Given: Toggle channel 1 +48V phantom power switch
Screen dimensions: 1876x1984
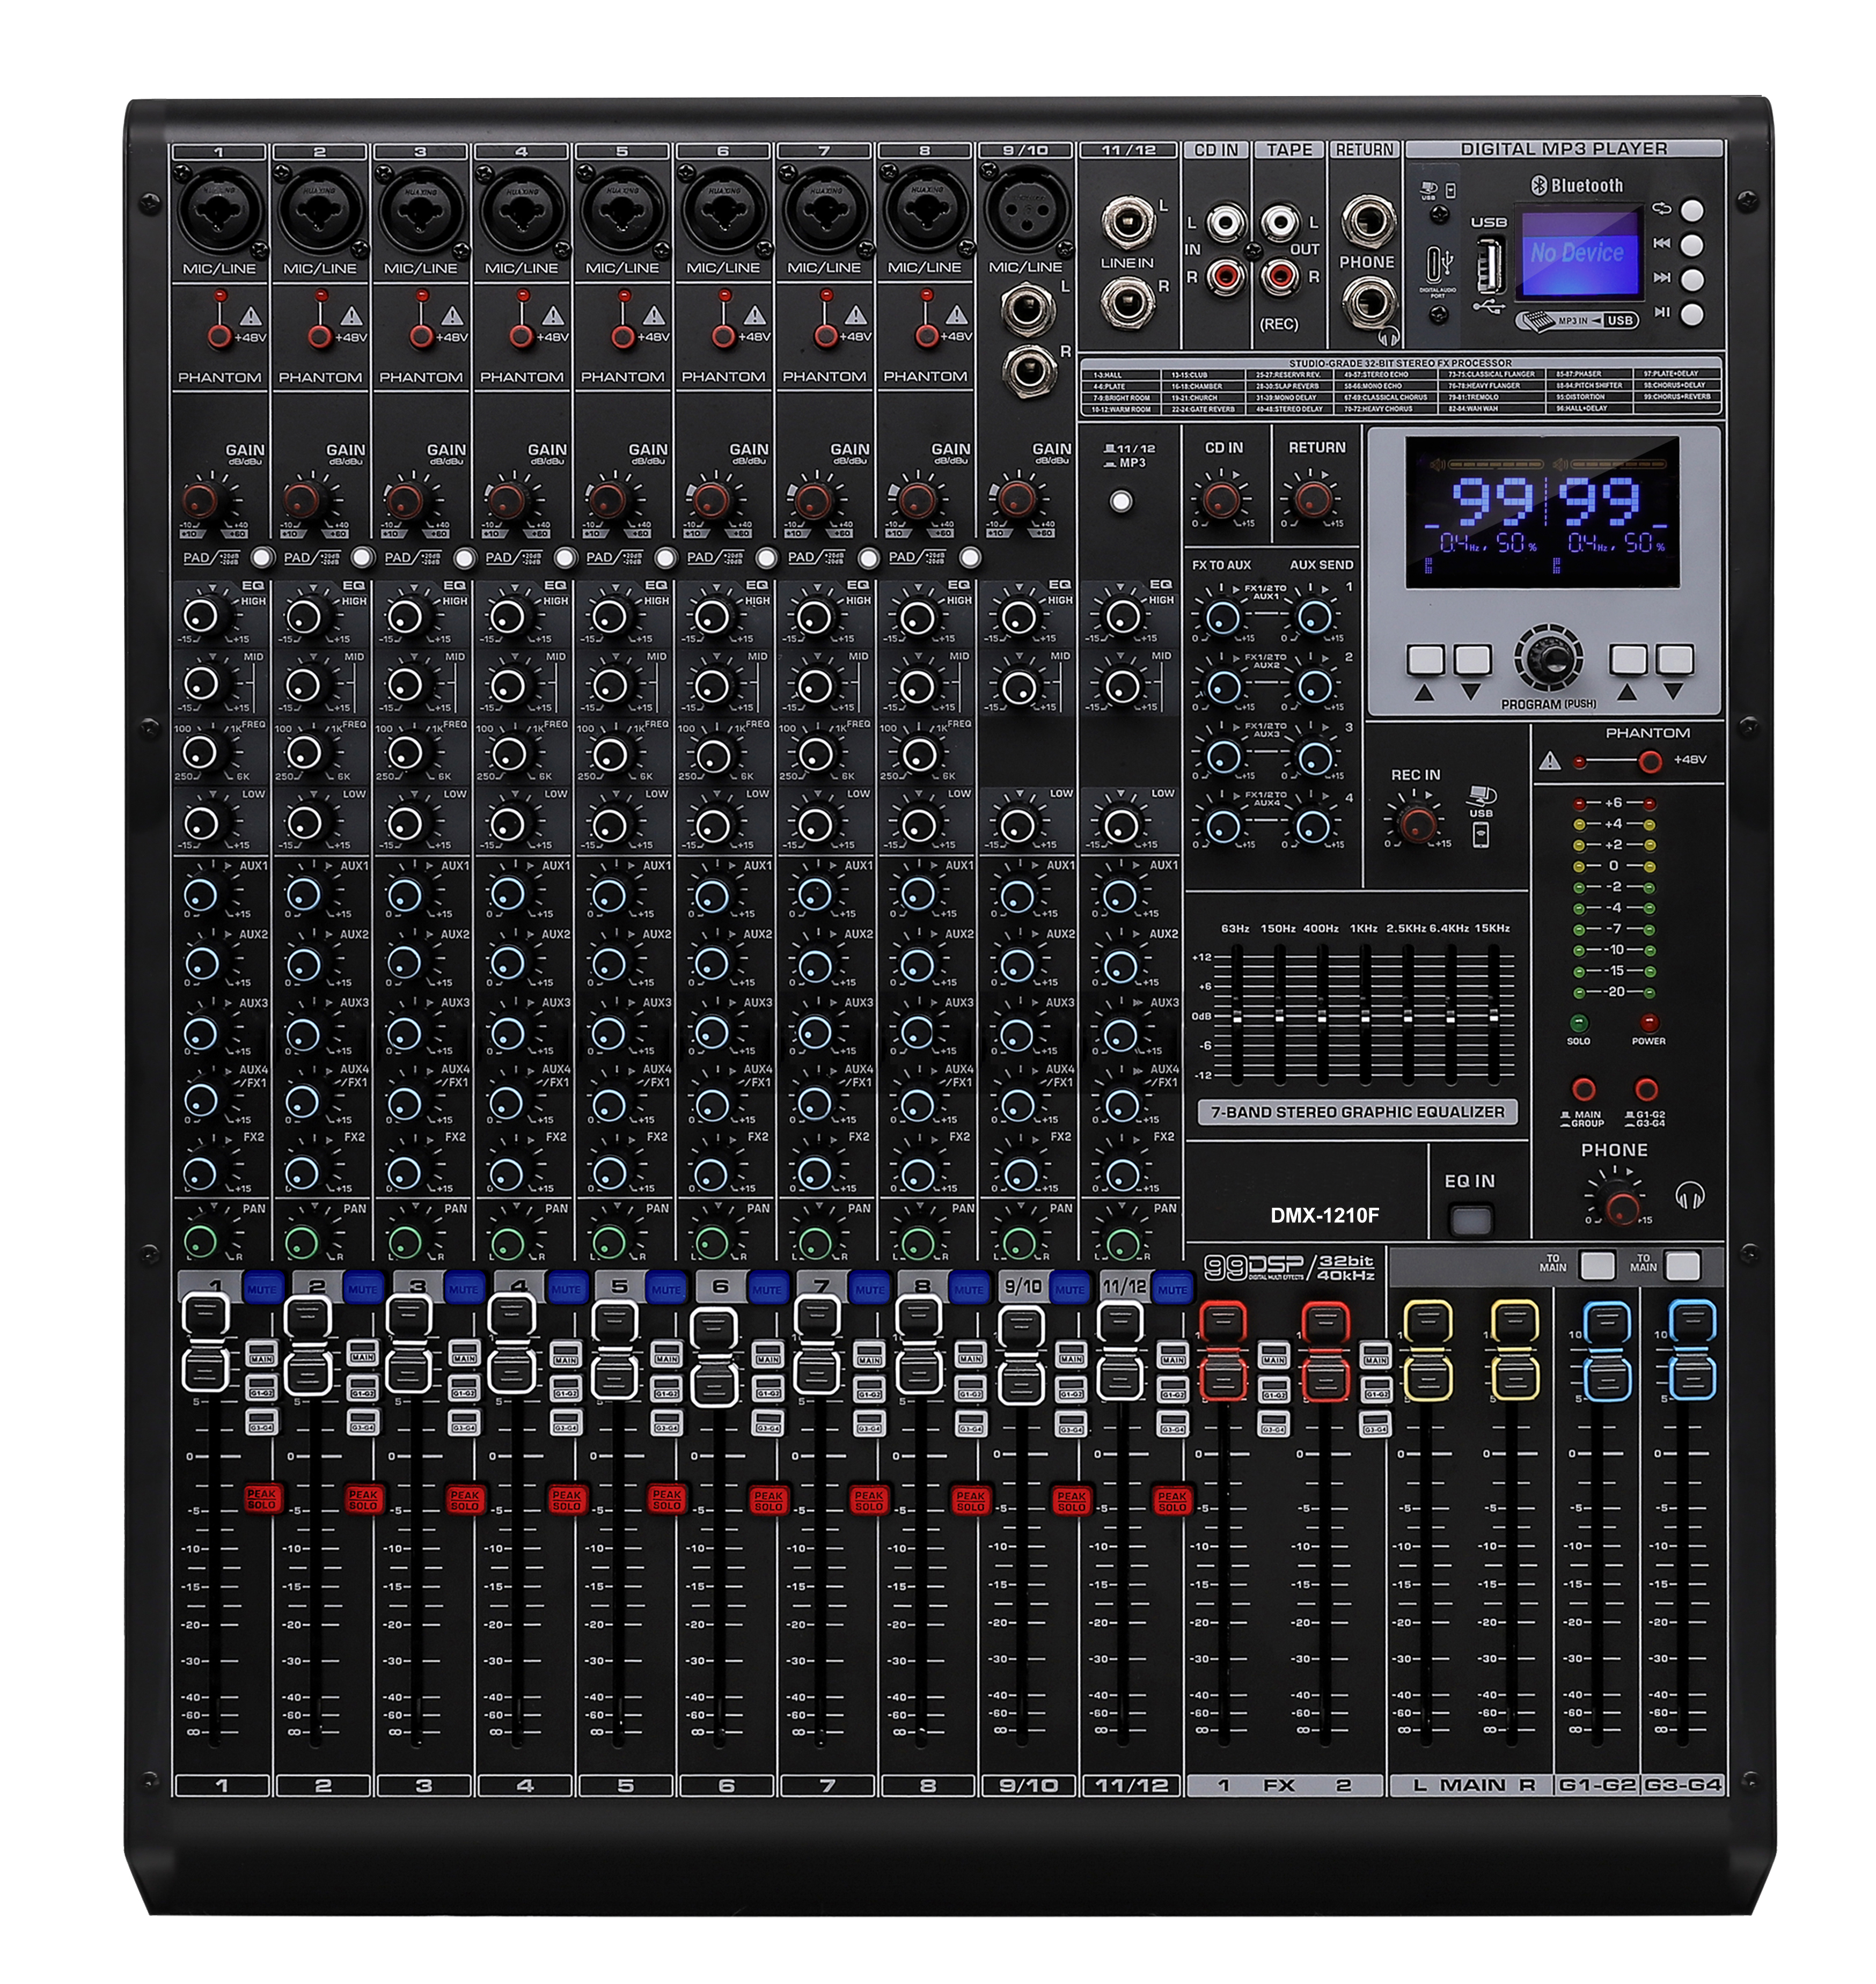Looking at the screenshot, I should coord(219,336).
